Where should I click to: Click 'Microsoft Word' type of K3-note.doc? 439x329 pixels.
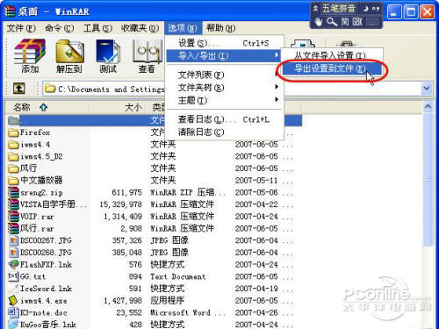[187, 312]
